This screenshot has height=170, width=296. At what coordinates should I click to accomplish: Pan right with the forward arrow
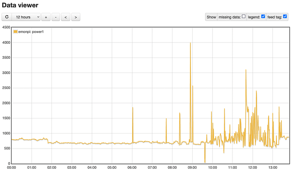click(x=76, y=17)
